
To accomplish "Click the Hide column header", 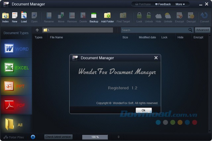I will [x=180, y=37].
